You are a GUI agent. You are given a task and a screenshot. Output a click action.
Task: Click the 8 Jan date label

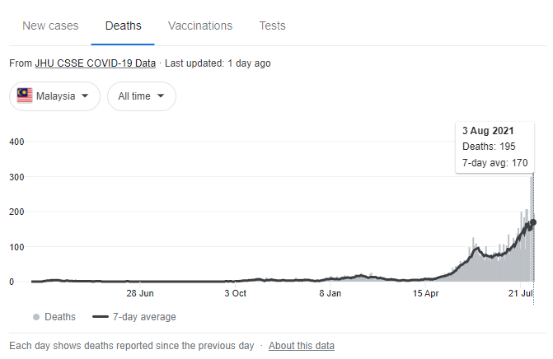click(x=330, y=293)
